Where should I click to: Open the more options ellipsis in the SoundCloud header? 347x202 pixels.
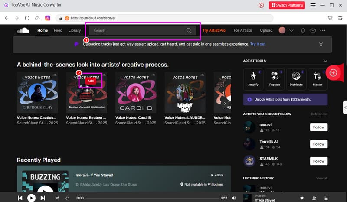[x=323, y=30]
